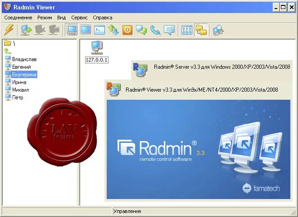
Task: Click the 127.0.0.1 label text
Action: [x=97, y=60]
